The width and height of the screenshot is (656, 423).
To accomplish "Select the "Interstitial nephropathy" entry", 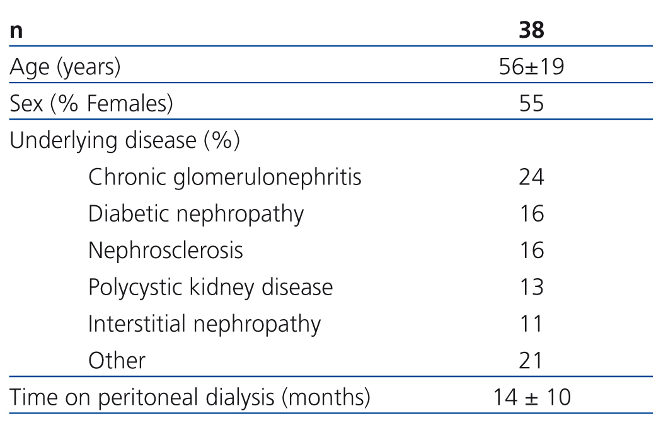I will (x=204, y=324).
